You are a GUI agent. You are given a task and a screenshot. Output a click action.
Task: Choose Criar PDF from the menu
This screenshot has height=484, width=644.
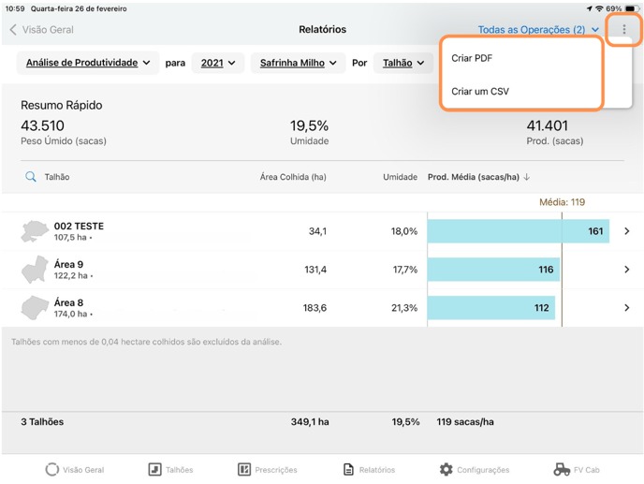(x=472, y=58)
